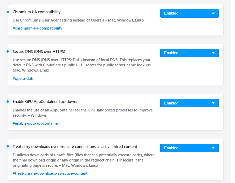
Task: Click the Treat risky downloads flag title
Action: coord(75,147)
